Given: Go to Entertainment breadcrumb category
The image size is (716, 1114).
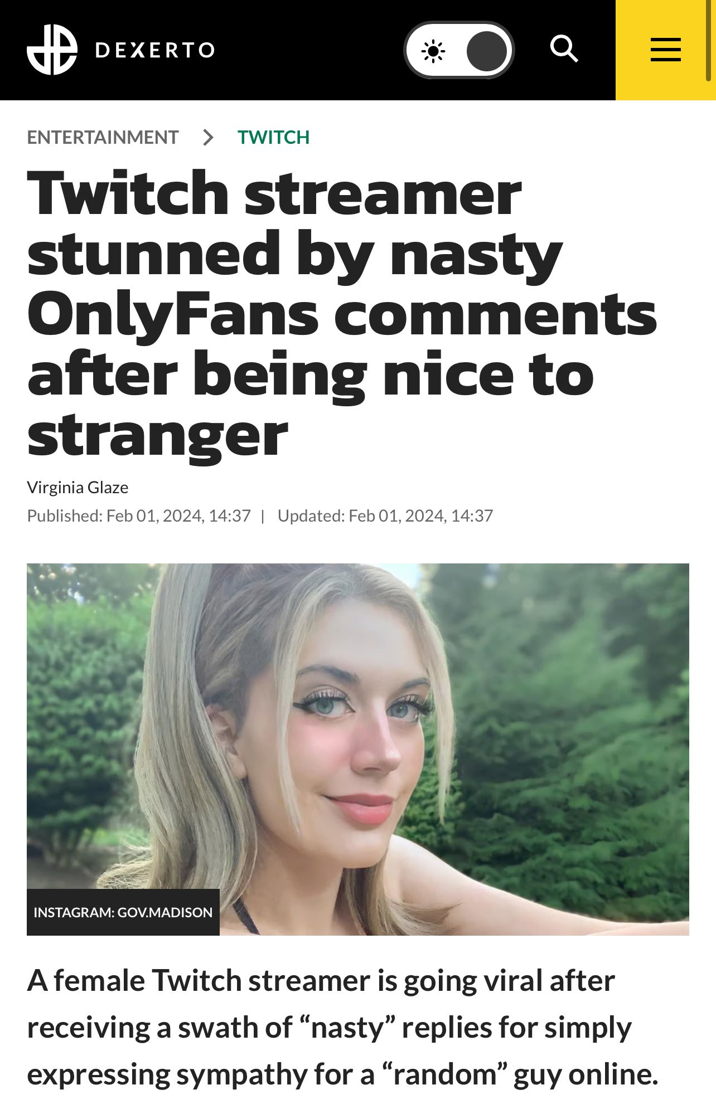Looking at the screenshot, I should (103, 137).
